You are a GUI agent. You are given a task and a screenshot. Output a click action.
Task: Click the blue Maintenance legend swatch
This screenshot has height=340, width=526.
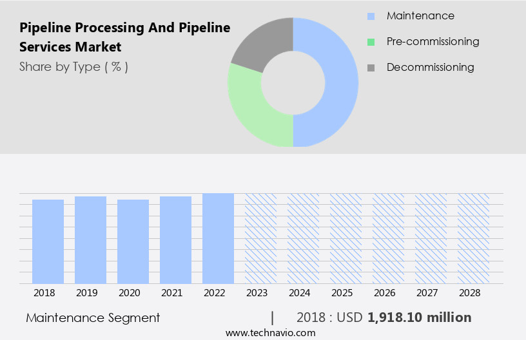pos(371,16)
